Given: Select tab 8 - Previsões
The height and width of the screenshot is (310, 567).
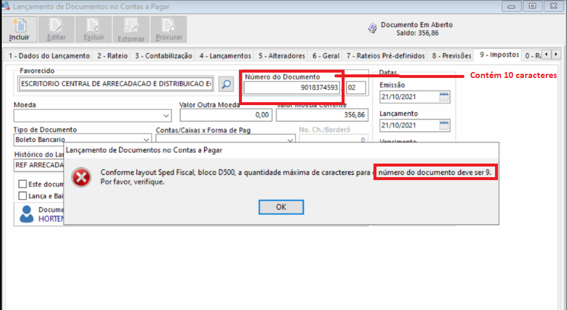Looking at the screenshot, I should 451,56.
